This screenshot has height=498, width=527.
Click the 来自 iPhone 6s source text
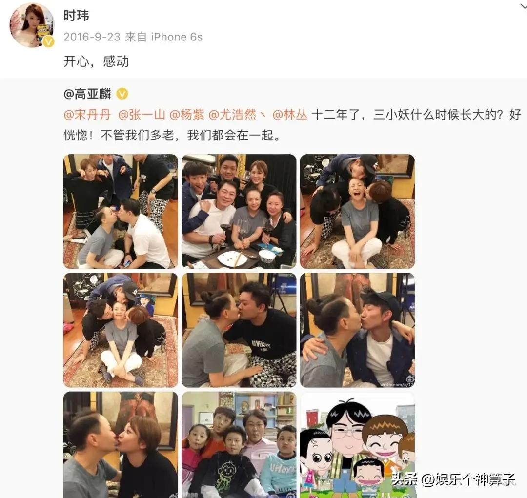tap(163, 37)
